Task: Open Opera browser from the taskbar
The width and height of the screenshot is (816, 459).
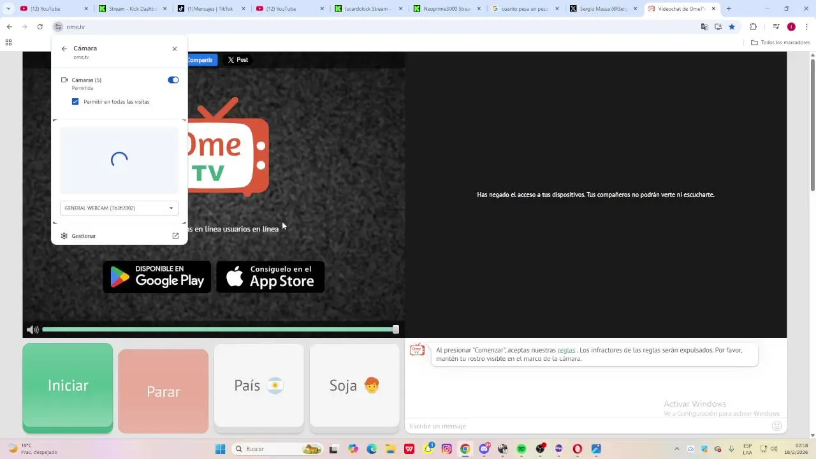Action: click(578, 449)
